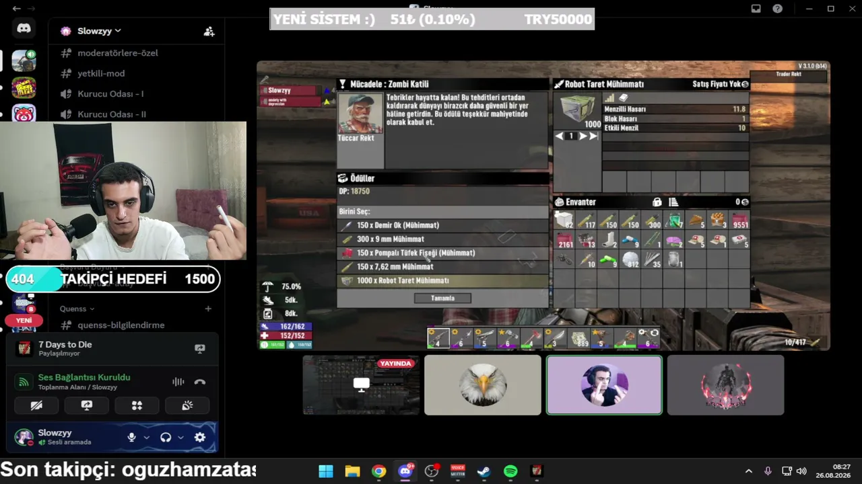Viewport: 862px width, 484px height.
Task: Set item quantity to maximum
Action: pos(593,136)
